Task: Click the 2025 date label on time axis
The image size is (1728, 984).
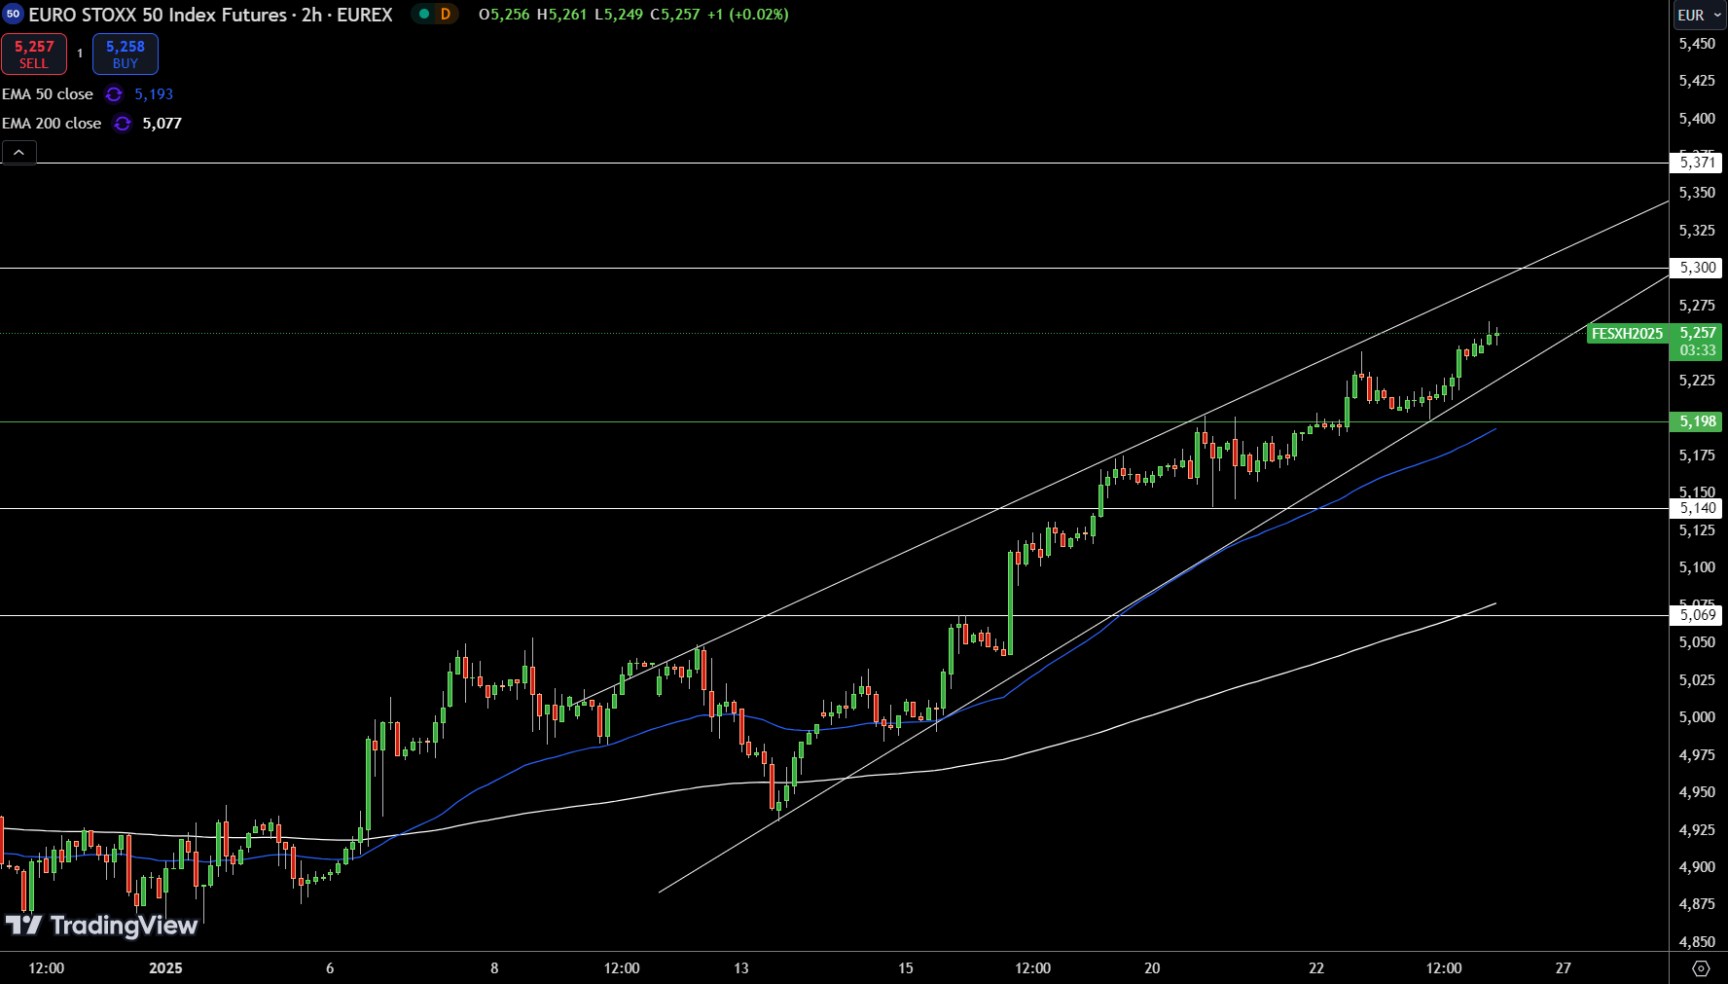Action: click(x=165, y=968)
